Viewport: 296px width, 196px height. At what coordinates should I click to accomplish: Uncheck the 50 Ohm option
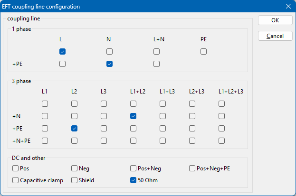click(134, 180)
